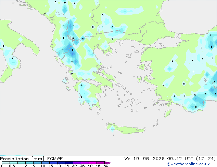Click the '(12+24)' forecast offset text
The height and width of the screenshot is (167, 217).
(206, 159)
